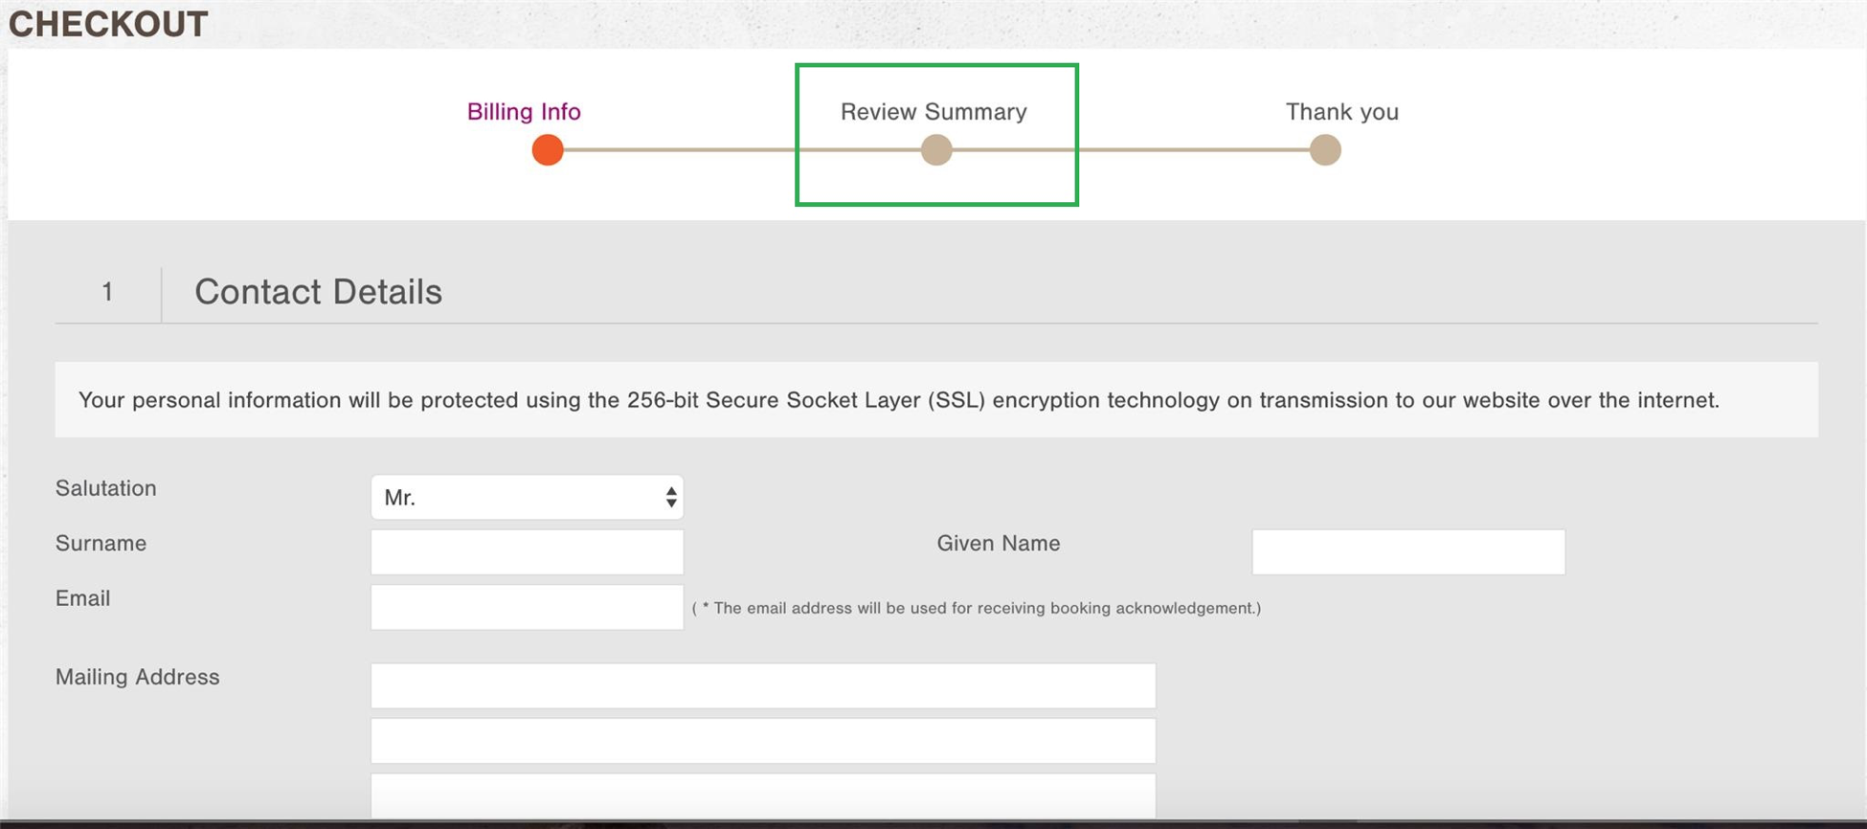Screen dimensions: 1867x829
Task: Click into the Given Name field
Action: [x=1408, y=552]
